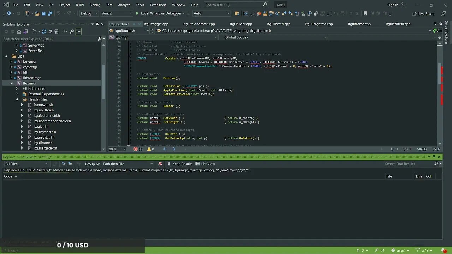The image size is (452, 254).
Task: Click the feedback icon next to Live Share
Action: (444, 14)
